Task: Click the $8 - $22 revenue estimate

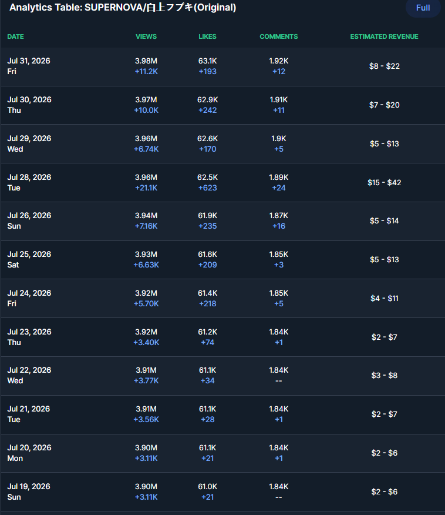Action: coord(385,66)
